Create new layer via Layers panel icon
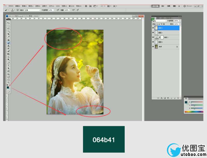The image size is (207, 158). pos(175,98)
